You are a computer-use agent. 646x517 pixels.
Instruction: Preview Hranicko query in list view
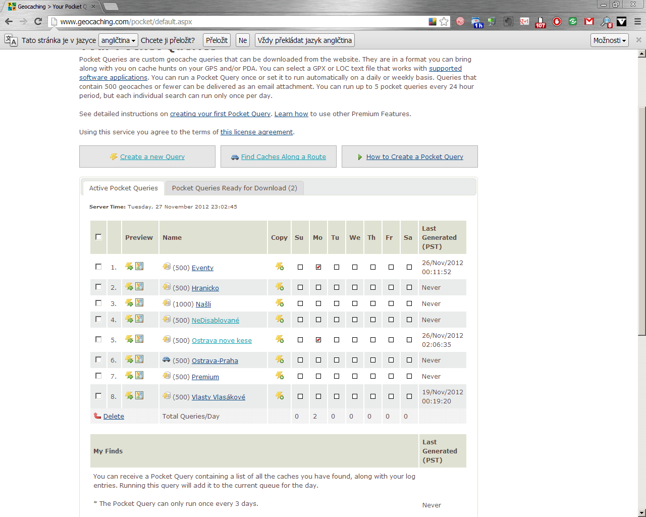[x=129, y=287]
